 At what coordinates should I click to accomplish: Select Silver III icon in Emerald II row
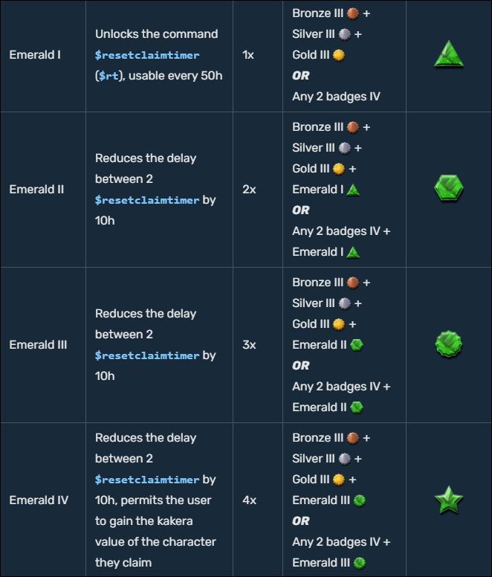pyautogui.click(x=344, y=148)
